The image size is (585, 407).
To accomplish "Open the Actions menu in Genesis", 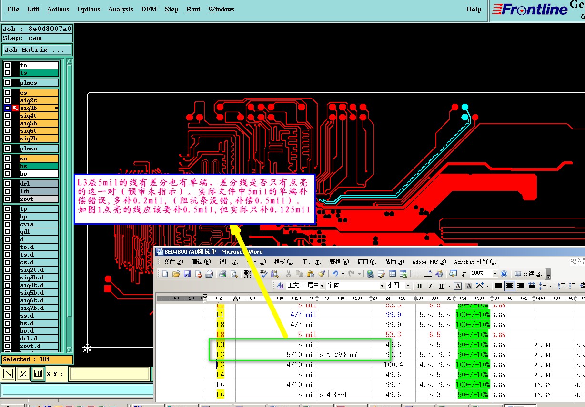I will coord(58,9).
